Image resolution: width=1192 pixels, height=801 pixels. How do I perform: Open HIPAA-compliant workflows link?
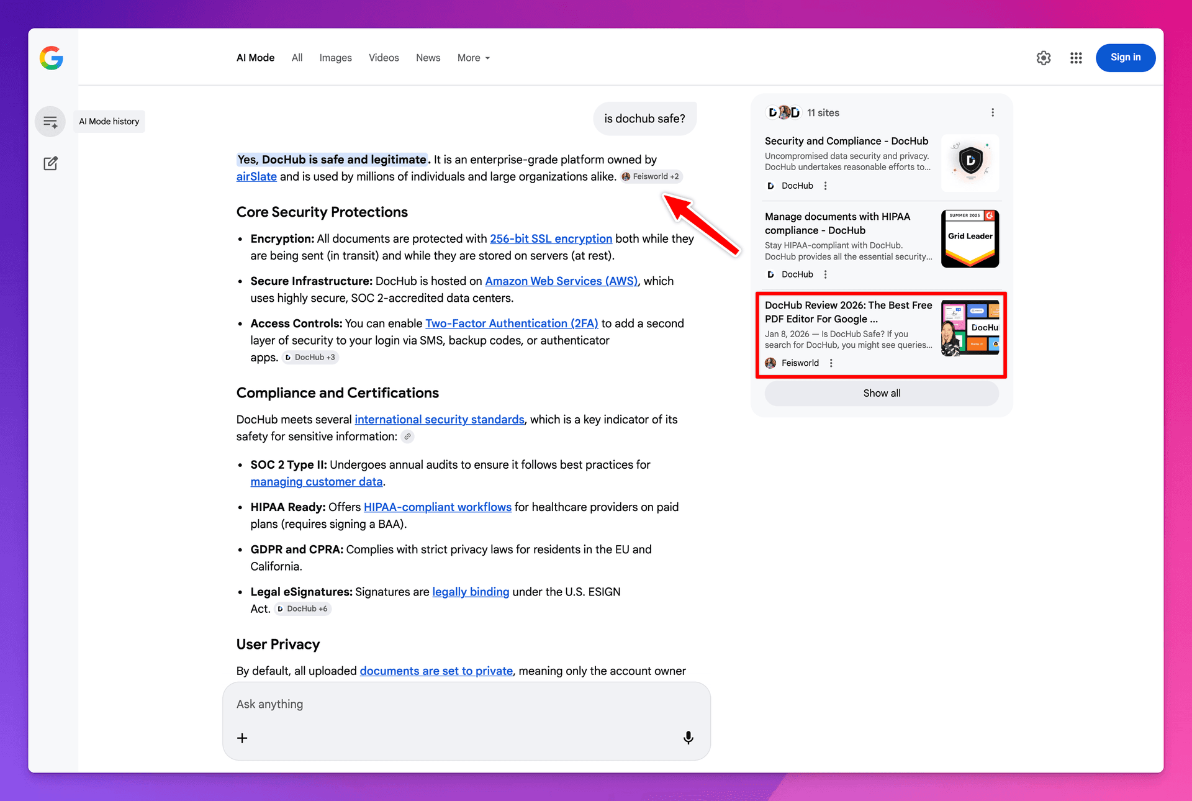coord(438,507)
